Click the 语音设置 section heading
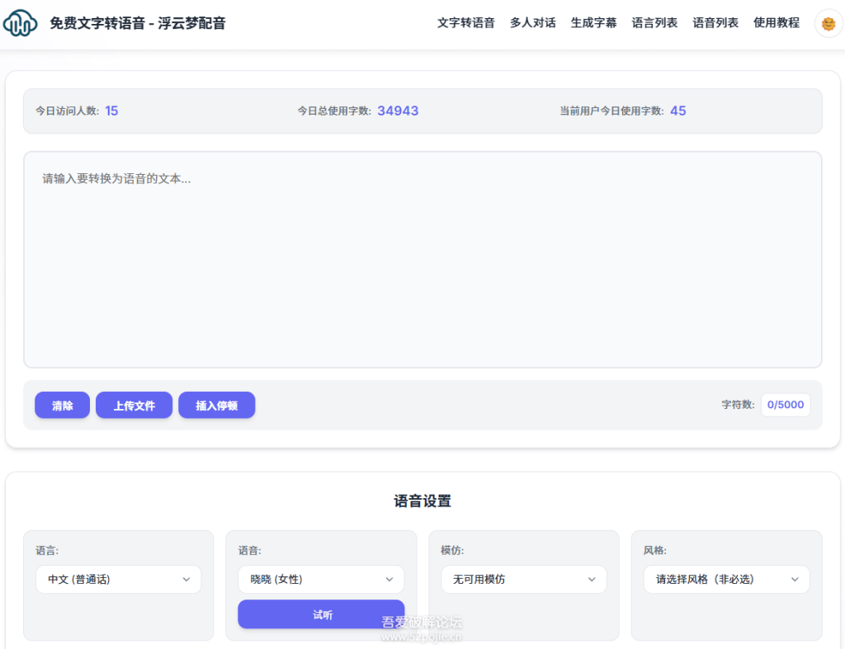The width and height of the screenshot is (845, 649). [422, 501]
